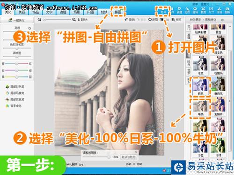The width and height of the screenshot is (234, 175).
Task: Click the 新建 toolbar icon
Action: (x=179, y=10)
